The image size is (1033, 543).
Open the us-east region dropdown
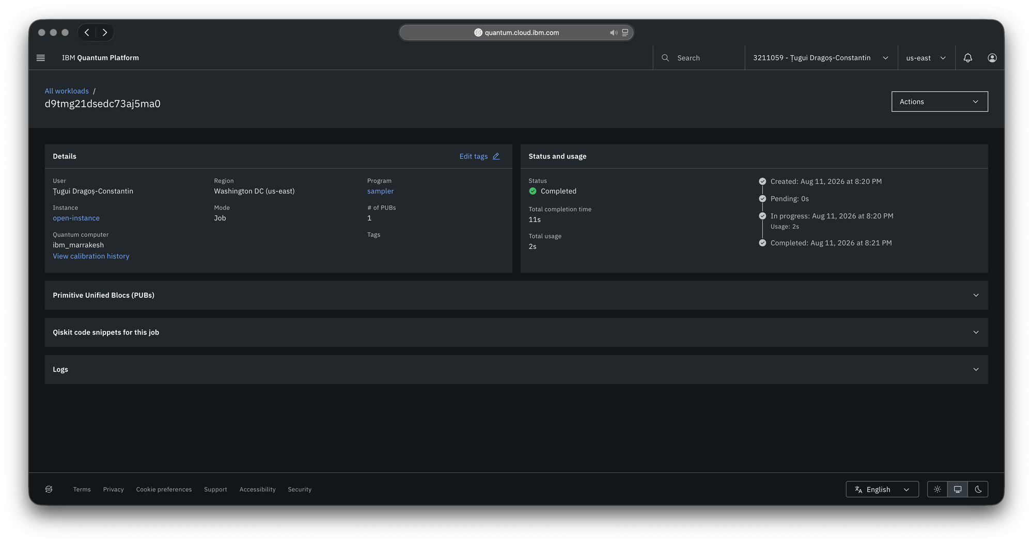[x=926, y=58]
